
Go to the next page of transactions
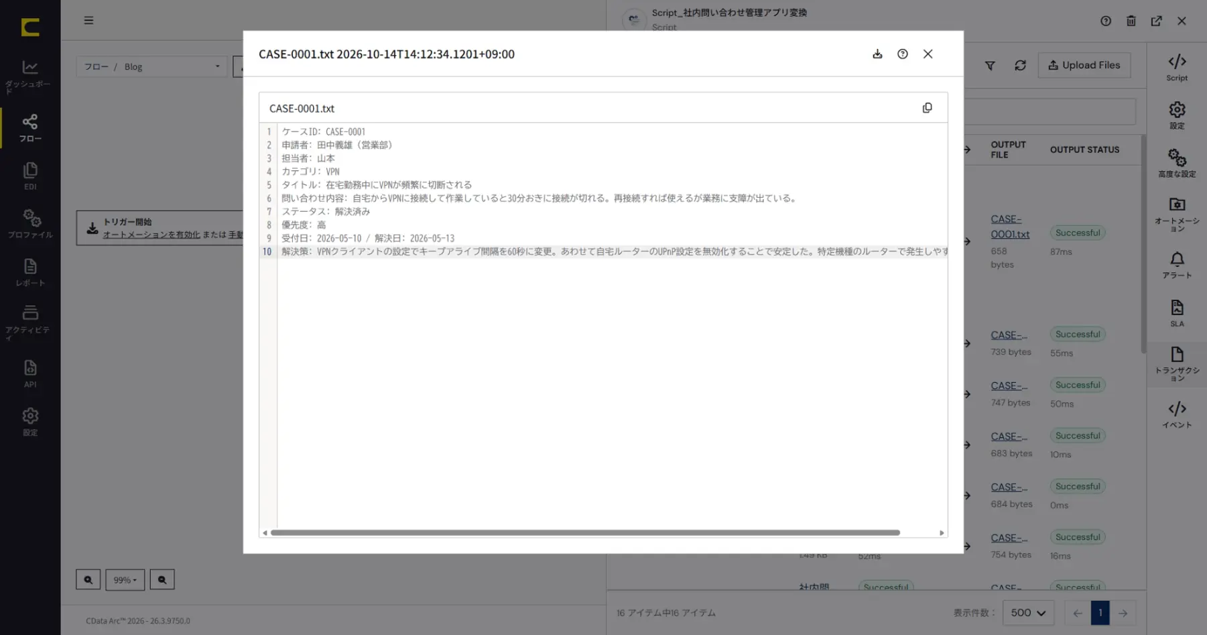(x=1123, y=613)
